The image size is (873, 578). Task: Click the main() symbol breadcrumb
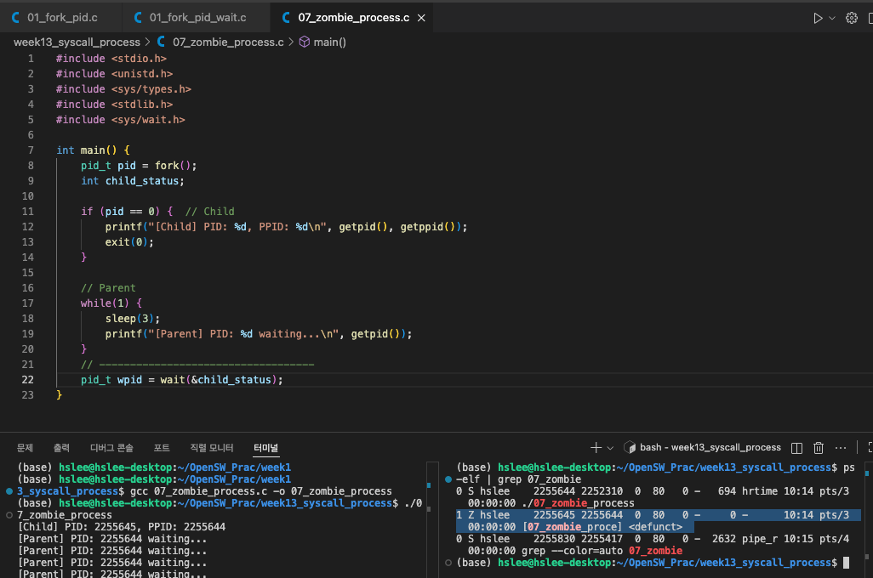click(329, 42)
